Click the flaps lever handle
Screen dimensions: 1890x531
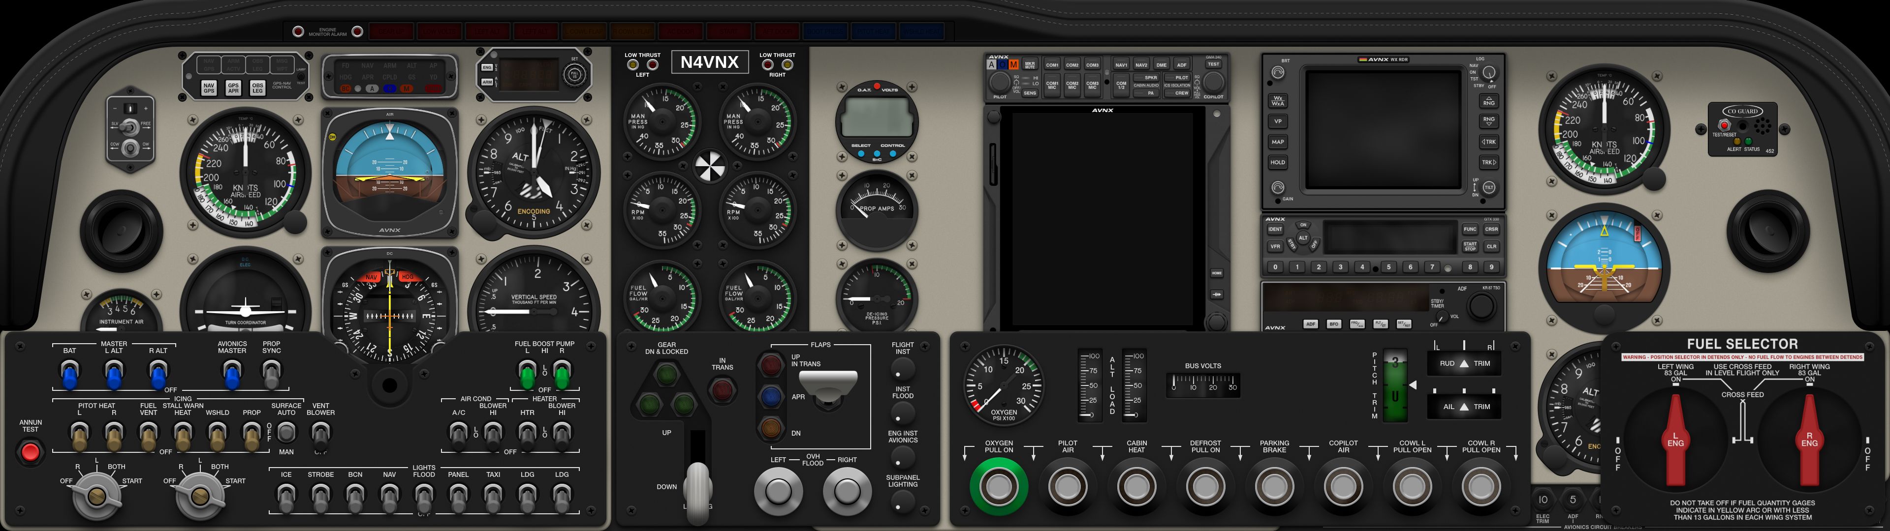827,385
